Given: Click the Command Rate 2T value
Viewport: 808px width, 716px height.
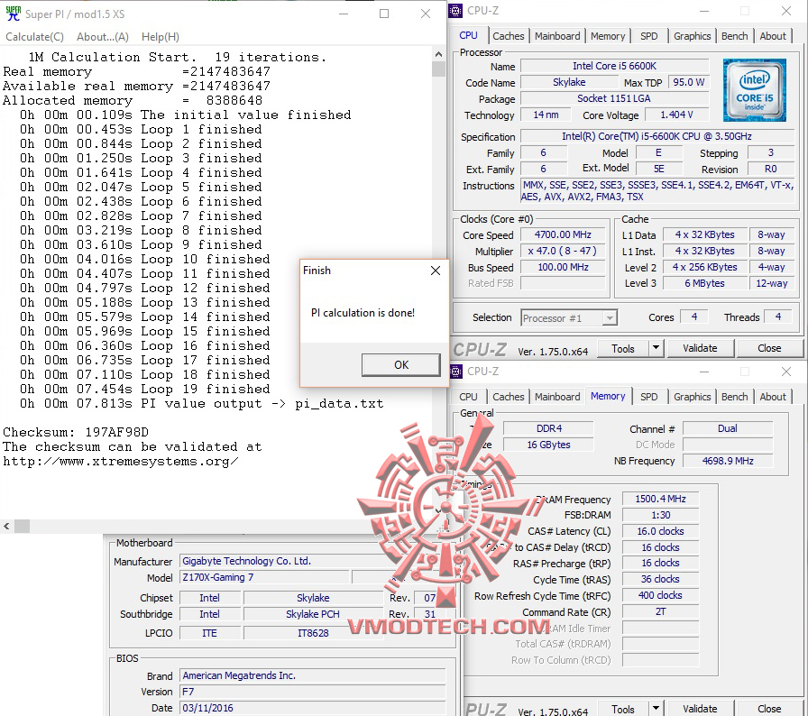Looking at the screenshot, I should point(660,611).
